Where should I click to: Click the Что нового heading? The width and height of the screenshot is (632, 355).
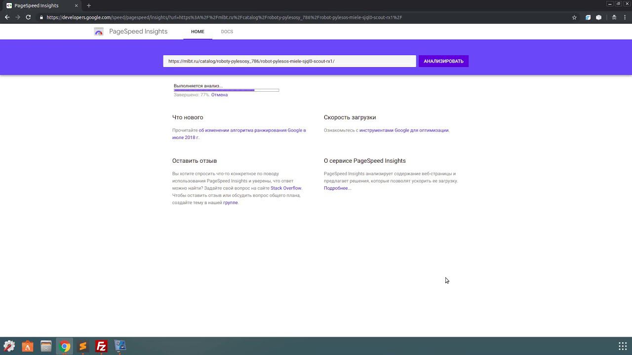188,117
